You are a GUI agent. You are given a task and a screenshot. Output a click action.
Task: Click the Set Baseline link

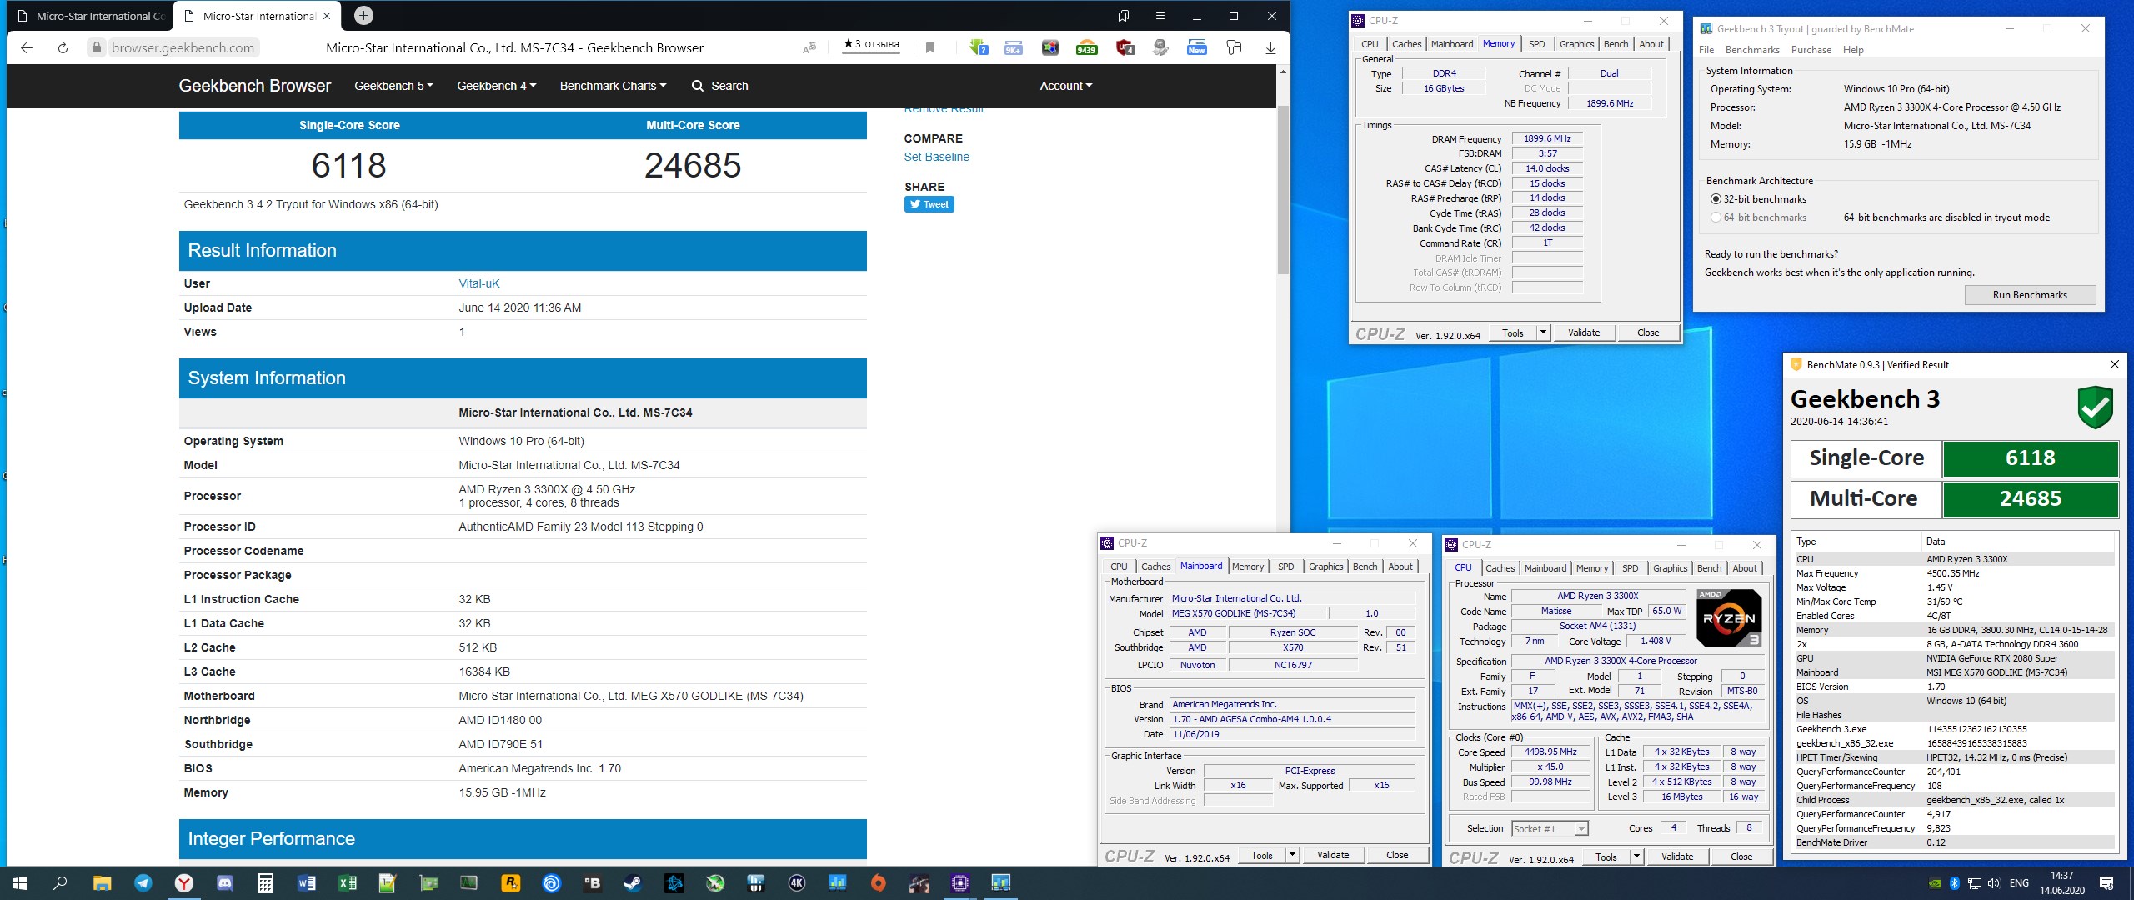coord(936,157)
